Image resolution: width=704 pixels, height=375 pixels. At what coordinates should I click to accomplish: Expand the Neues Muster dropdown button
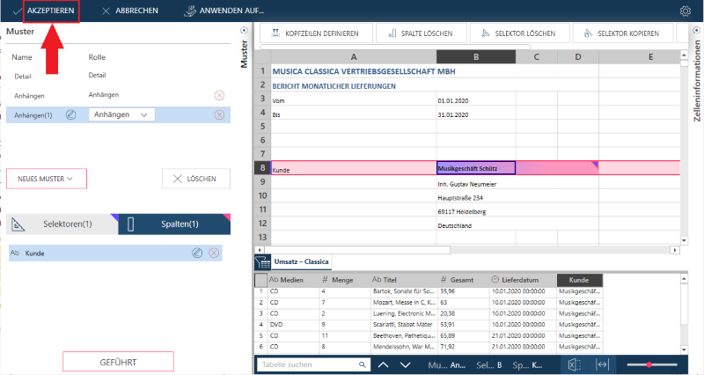[x=47, y=179]
